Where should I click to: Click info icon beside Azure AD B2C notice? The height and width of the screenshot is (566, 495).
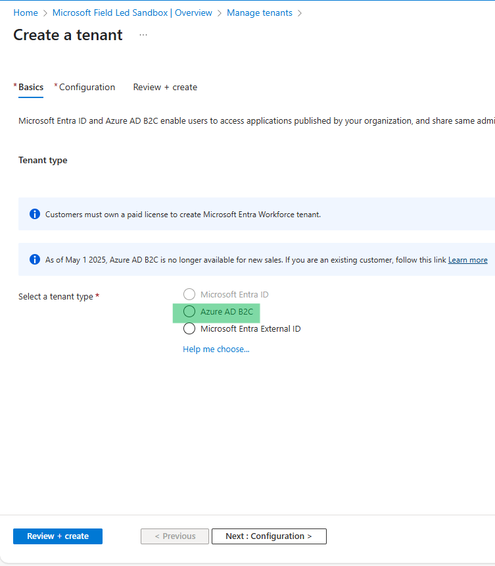(x=35, y=259)
